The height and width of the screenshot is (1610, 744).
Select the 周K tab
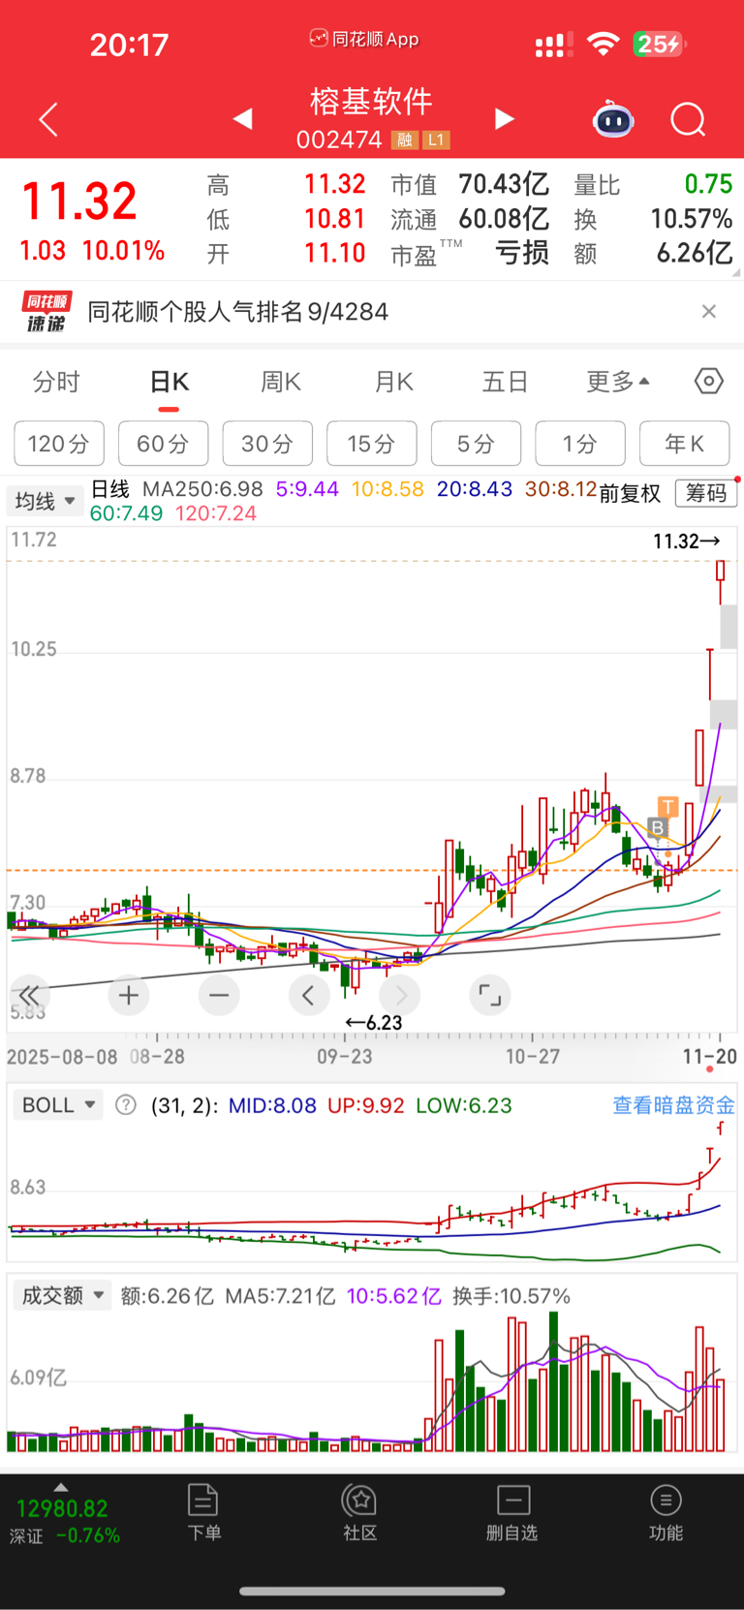(281, 382)
